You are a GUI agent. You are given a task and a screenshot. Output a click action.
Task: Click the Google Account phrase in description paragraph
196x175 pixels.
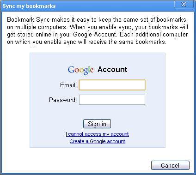[95, 35]
